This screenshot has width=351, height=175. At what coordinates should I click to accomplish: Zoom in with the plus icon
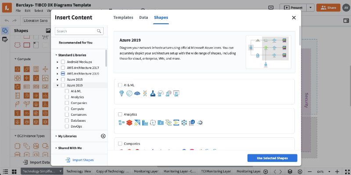pyautogui.click(x=337, y=171)
